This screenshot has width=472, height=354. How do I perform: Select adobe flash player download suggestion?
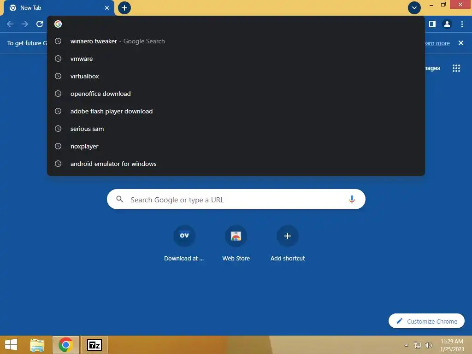tap(236, 111)
